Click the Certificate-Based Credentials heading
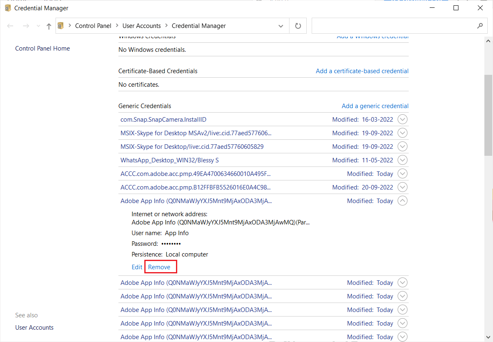 [158, 71]
